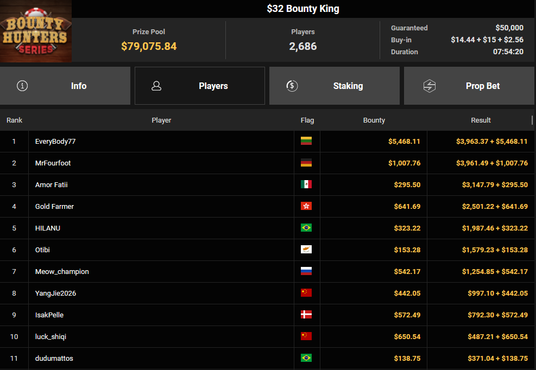The image size is (536, 370).
Task: Select player name EveryBody77
Action: tap(55, 141)
